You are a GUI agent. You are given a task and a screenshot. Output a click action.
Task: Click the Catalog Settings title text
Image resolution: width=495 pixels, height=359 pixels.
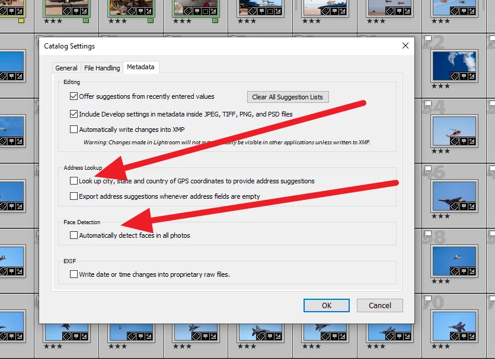[69, 46]
